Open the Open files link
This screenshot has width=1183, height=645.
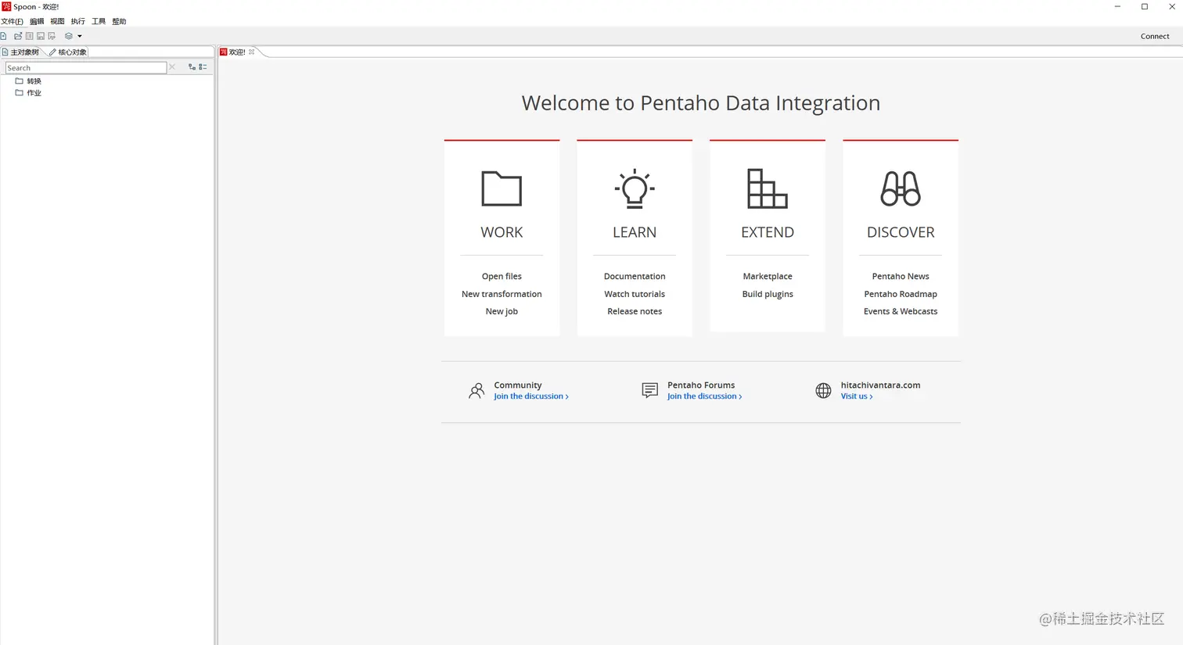[502, 276]
